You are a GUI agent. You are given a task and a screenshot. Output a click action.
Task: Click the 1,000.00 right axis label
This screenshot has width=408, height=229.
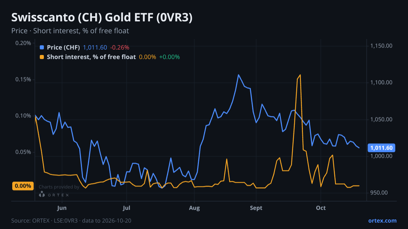(x=381, y=156)
